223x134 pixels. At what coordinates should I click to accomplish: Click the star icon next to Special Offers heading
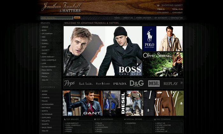coord(125,119)
